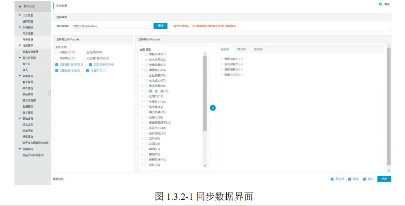Collapse the 点菜配置 sidebar group
This screenshot has width=405, height=206.
click(x=20, y=15)
